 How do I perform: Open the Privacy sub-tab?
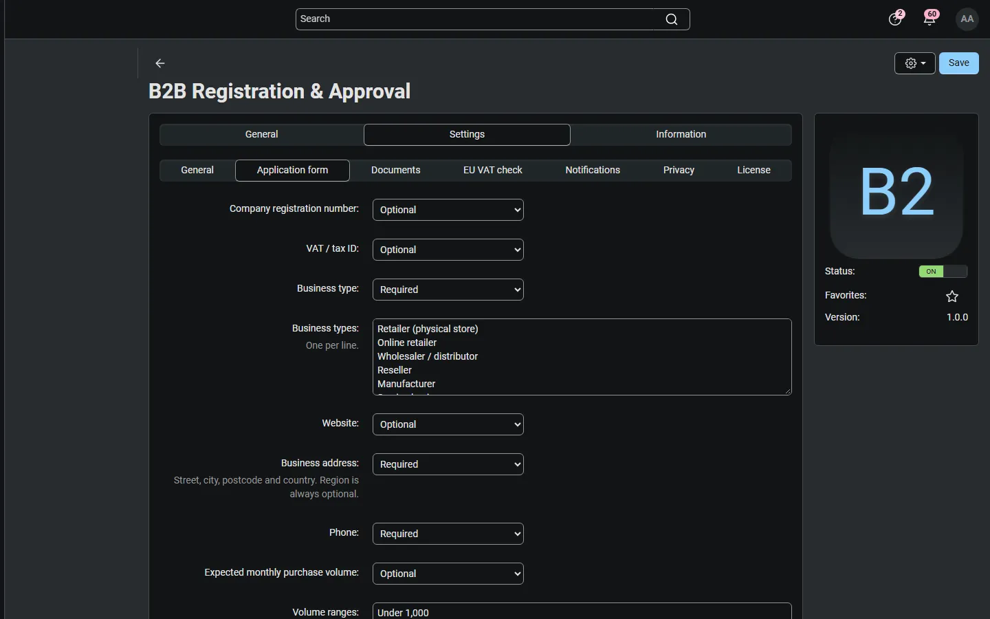(679, 171)
